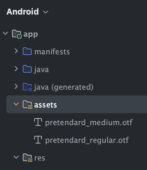Select pretendard_medium.otf file
147x170 pixels.
pos(89,123)
